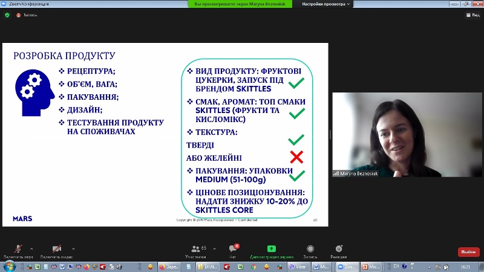Start camera with Включить видео
The width and height of the screenshot is (484, 272).
(x=56, y=251)
